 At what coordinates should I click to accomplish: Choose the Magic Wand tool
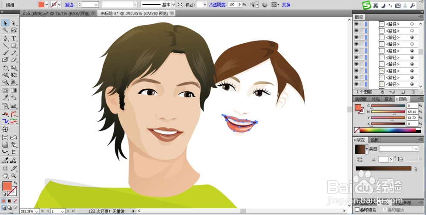point(5,30)
